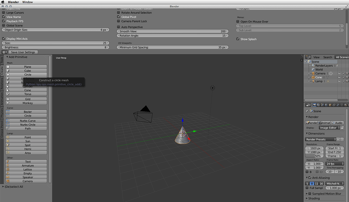Expand the Shading panel
The image size is (349, 202).
[307, 198]
